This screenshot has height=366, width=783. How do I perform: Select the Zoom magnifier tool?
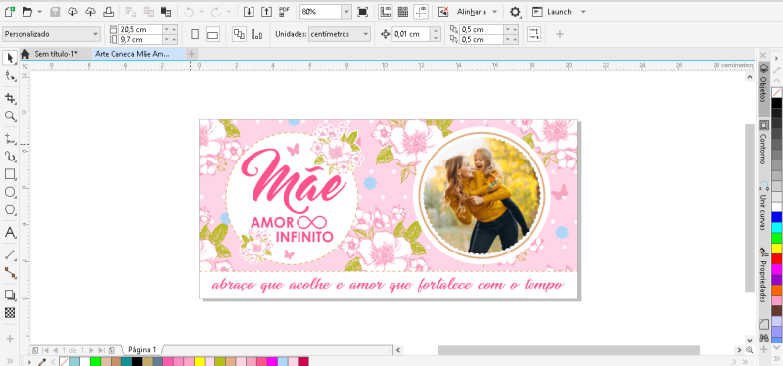point(10,116)
